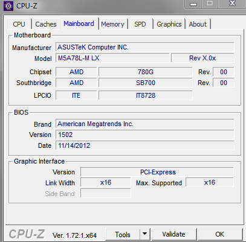This screenshot has width=246, height=242.
Task: Open the Caches tab
Action: 46,24
